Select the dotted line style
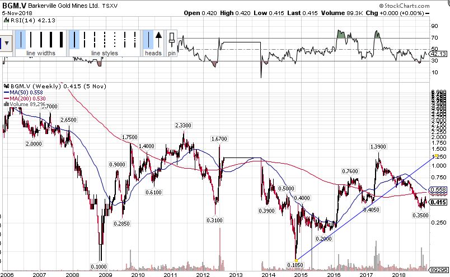 (115, 40)
